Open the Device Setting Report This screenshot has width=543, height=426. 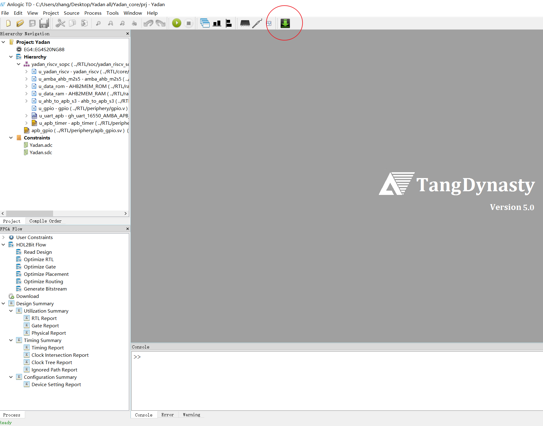[x=56, y=384]
